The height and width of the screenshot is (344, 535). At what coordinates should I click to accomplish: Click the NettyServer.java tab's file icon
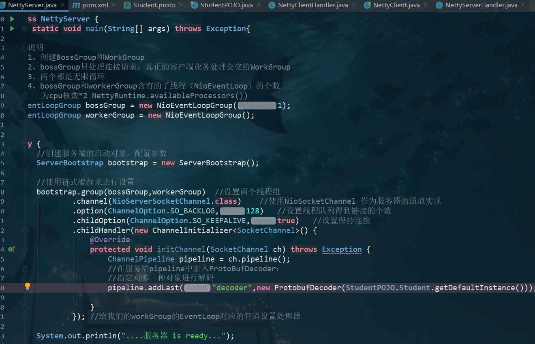tap(3, 5)
